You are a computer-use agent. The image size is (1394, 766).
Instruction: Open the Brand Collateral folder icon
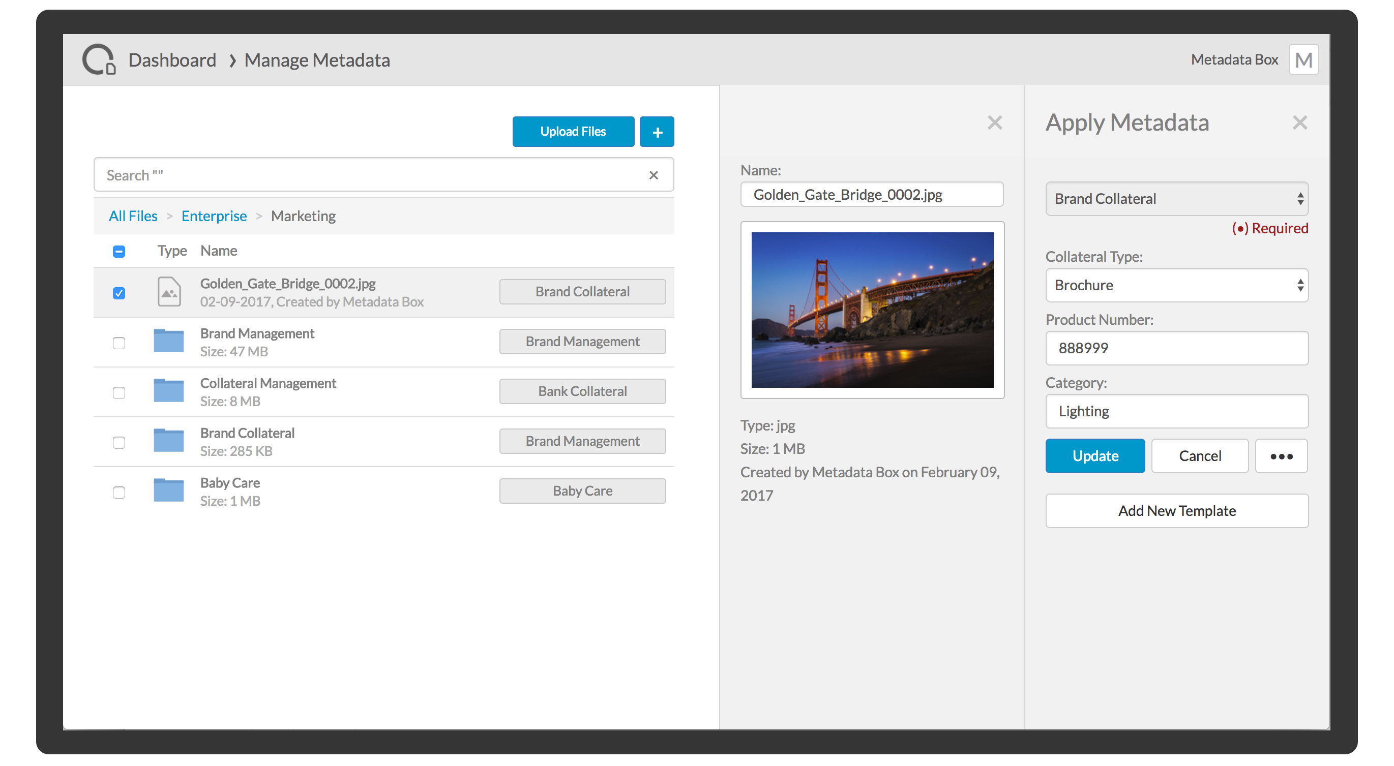pyautogui.click(x=169, y=440)
